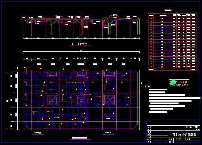Screen dimensions: 202x145
Task: Click the 日期 cell in title block
Action: pyautogui.click(x=187, y=139)
